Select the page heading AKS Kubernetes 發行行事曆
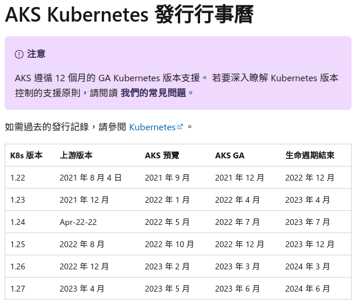 click(129, 15)
